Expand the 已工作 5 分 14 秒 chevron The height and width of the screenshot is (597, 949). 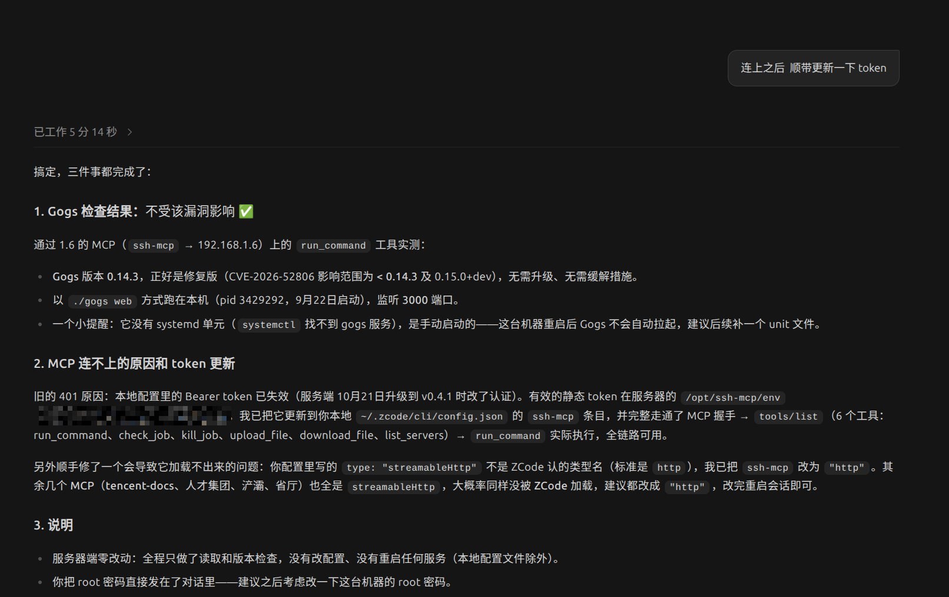click(x=129, y=132)
